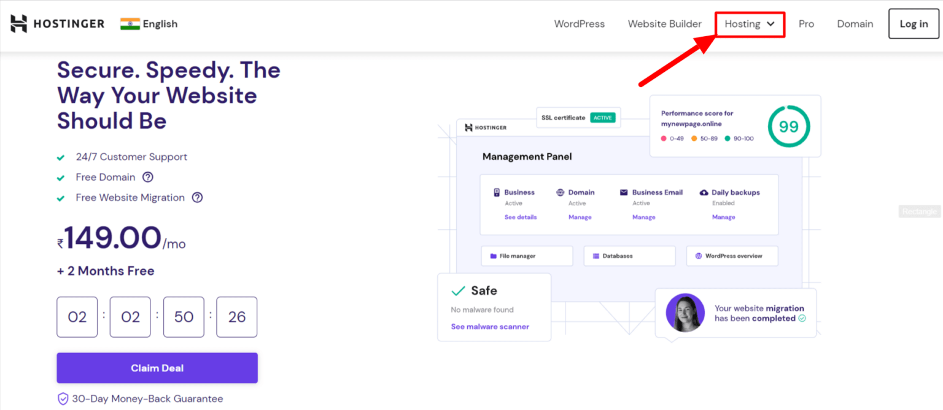This screenshot has height=410, width=943.
Task: Open the Free Website Migration help tooltip
Action: coord(197,197)
